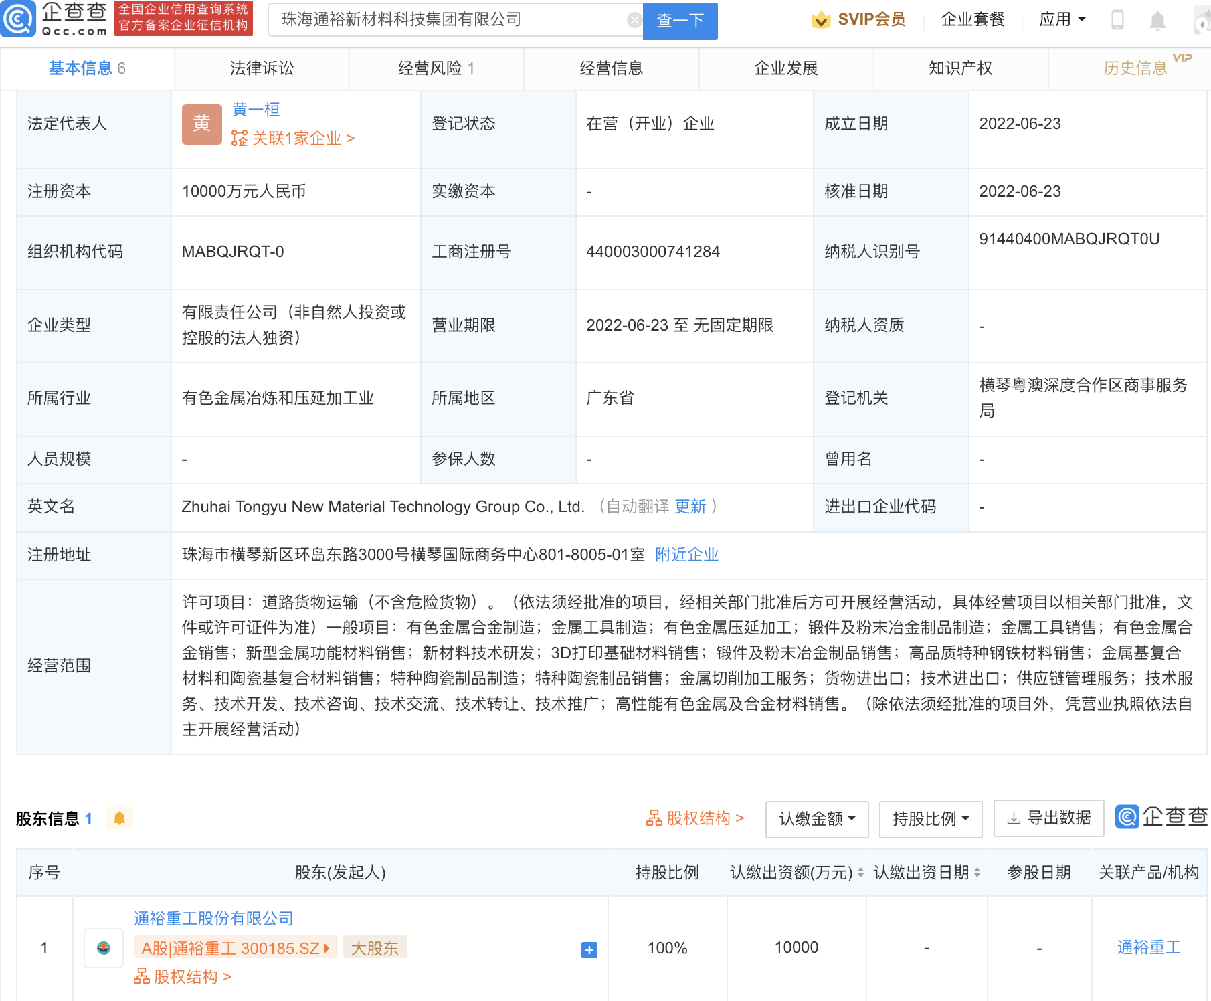Select 所属地区 value 广东省
The width and height of the screenshot is (1211, 1001).
(610, 398)
